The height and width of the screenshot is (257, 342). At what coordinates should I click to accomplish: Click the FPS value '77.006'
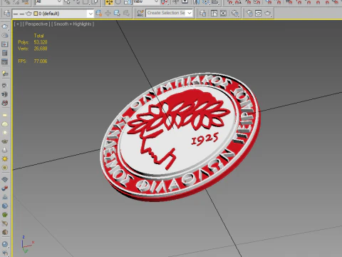coord(41,61)
